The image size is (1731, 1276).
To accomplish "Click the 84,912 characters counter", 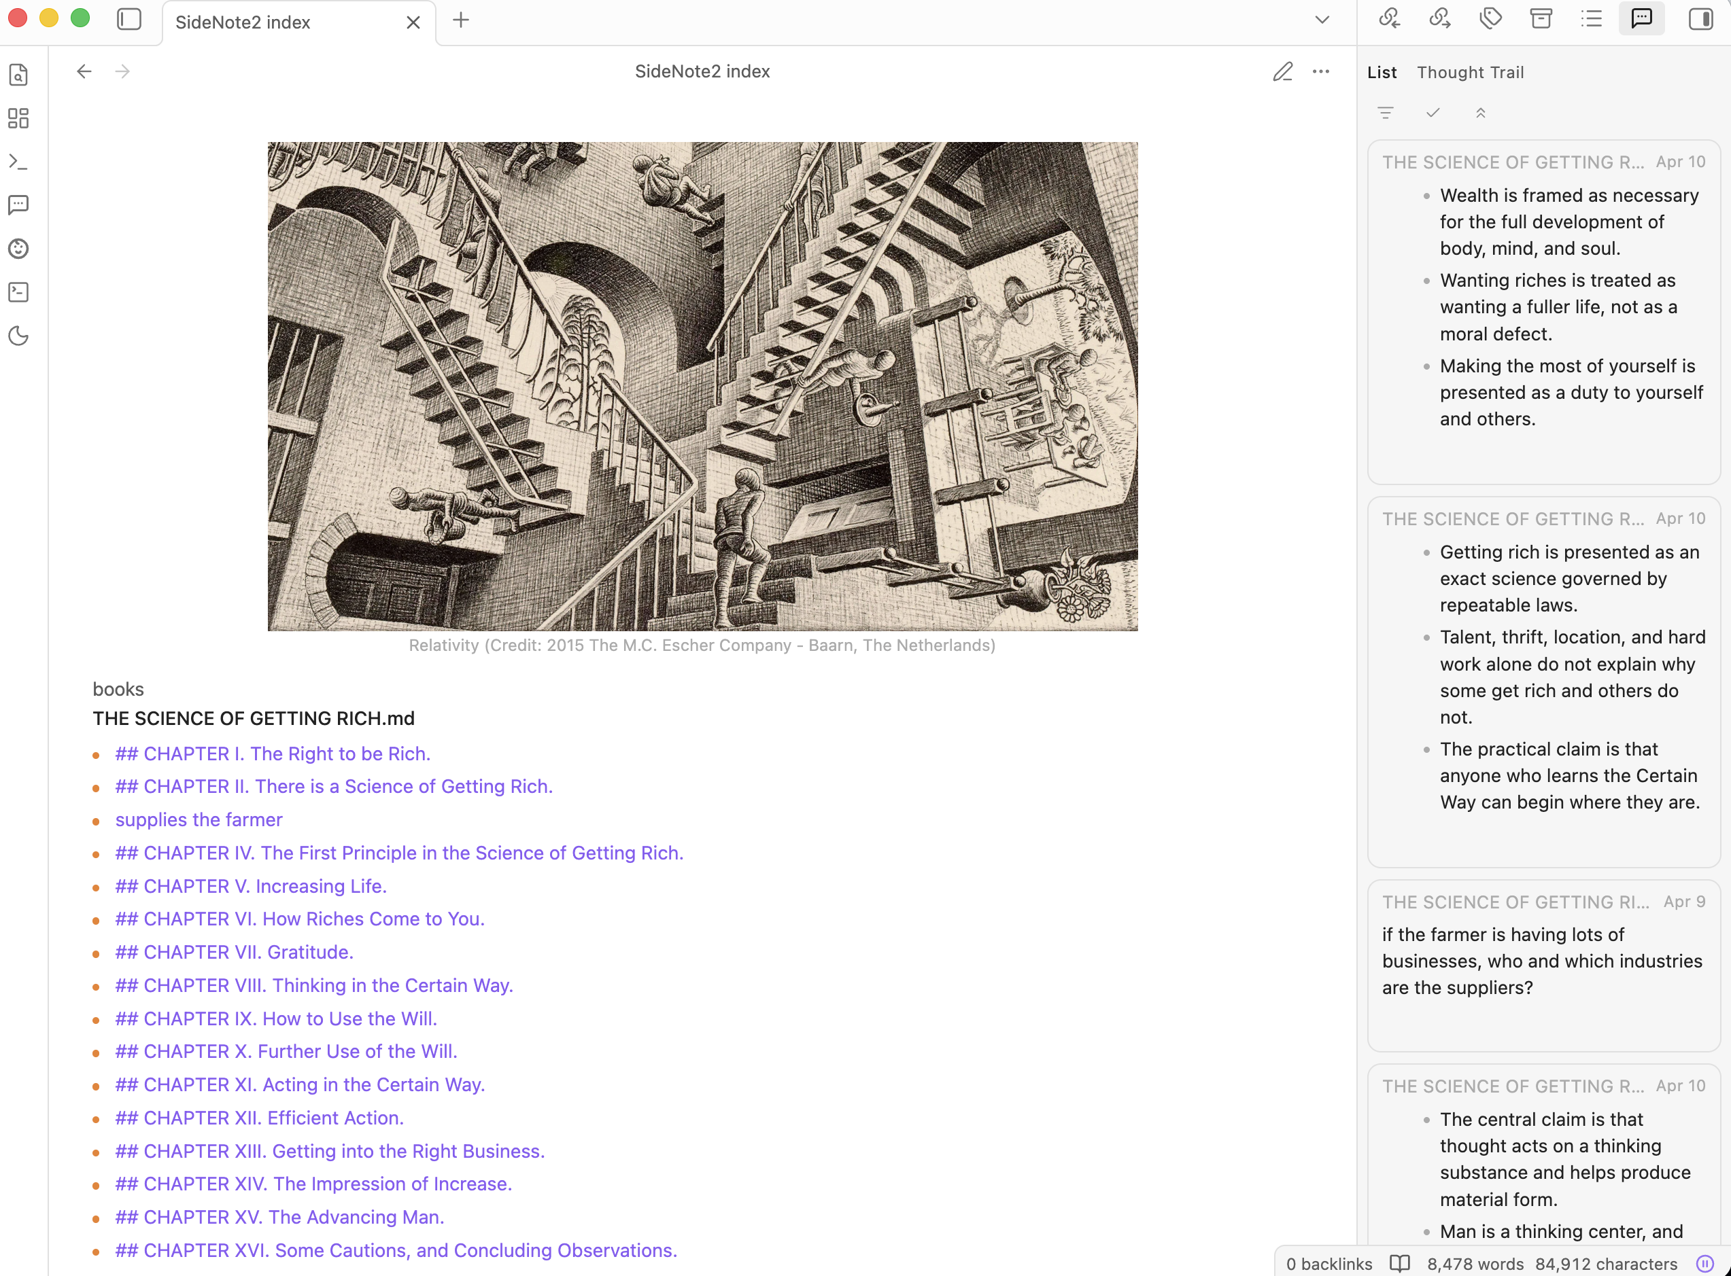I will click(1606, 1264).
